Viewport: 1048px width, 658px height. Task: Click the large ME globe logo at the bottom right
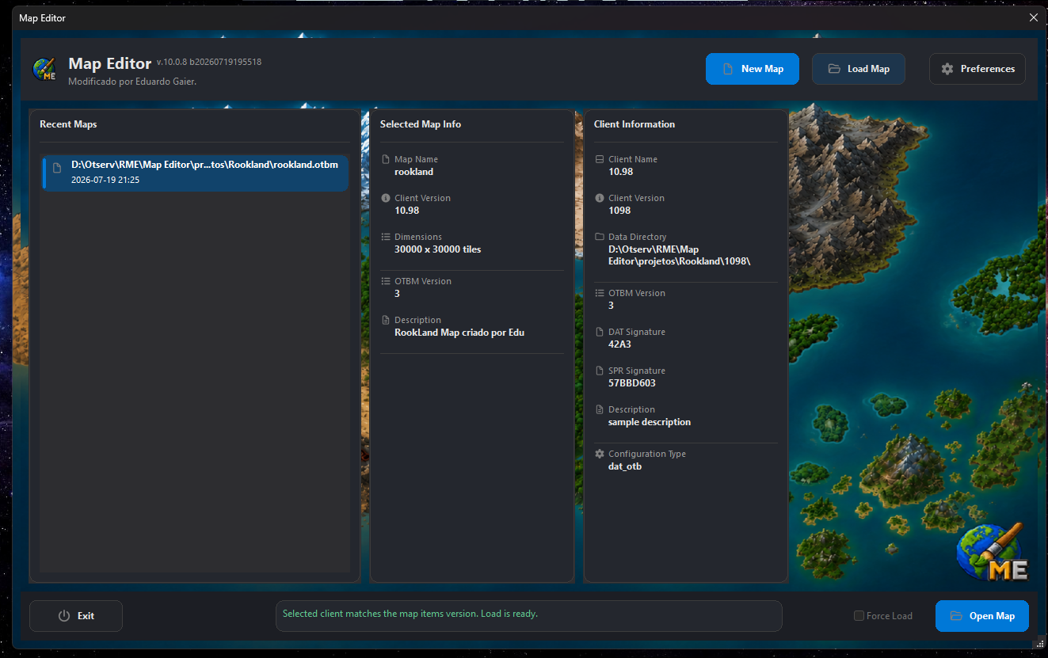[x=993, y=552]
